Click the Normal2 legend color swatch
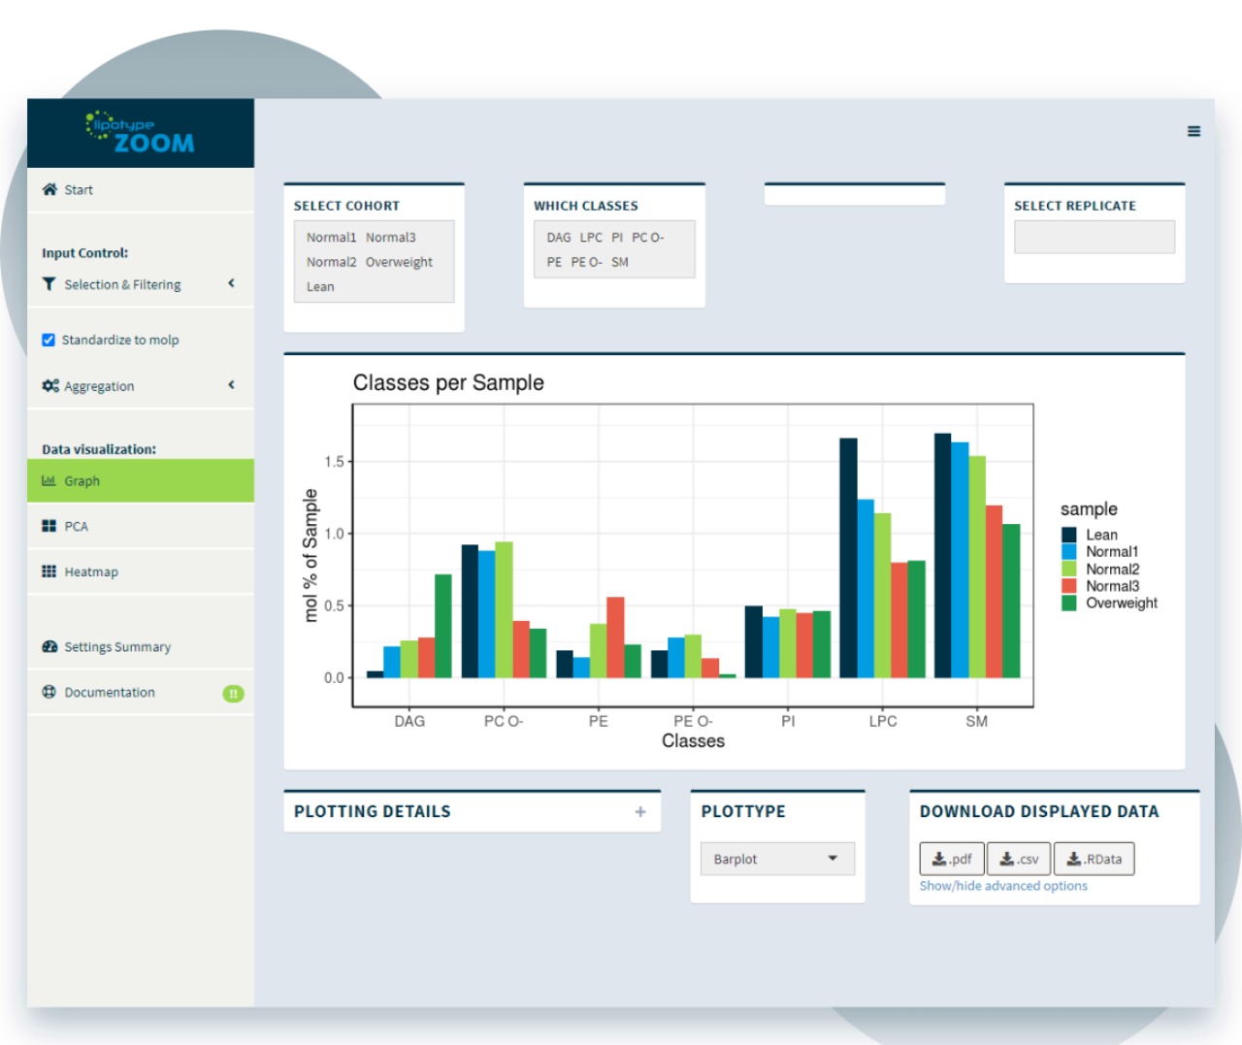1242x1045 pixels. pyautogui.click(x=1069, y=569)
